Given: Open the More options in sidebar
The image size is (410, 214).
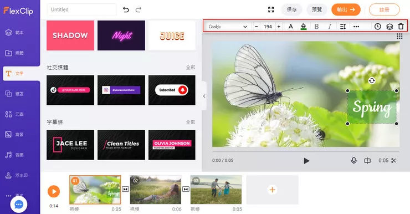Looking at the screenshot, I should point(14,195).
